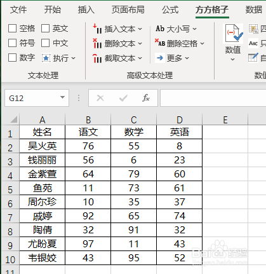This screenshot has height=274, width=266.
Task: Click cell containing 数学
Action: [134, 132]
